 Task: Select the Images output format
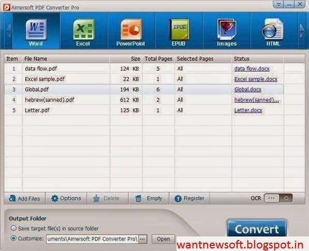click(x=227, y=31)
